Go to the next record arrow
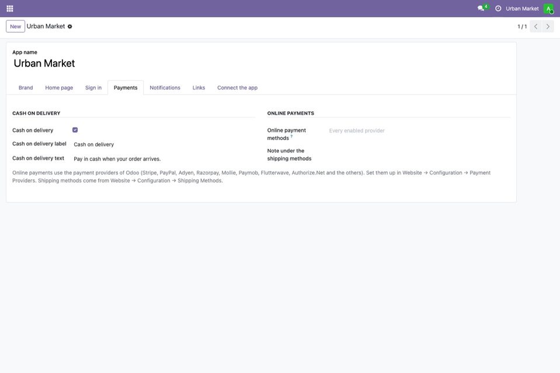560x373 pixels. point(548,26)
